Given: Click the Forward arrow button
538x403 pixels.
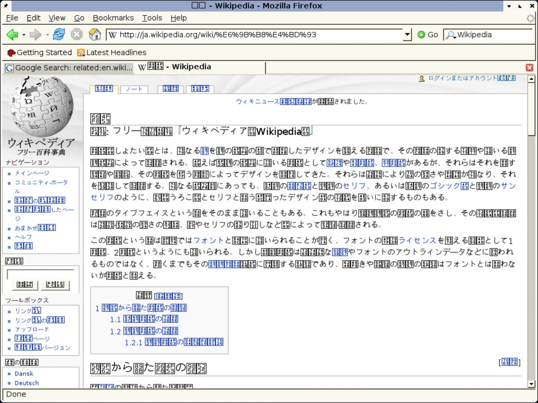Looking at the screenshot, I should 35,35.
